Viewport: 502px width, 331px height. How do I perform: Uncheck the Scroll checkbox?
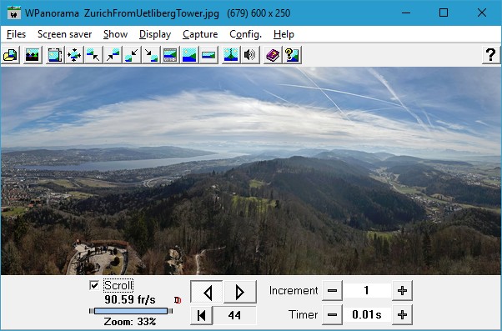(94, 285)
